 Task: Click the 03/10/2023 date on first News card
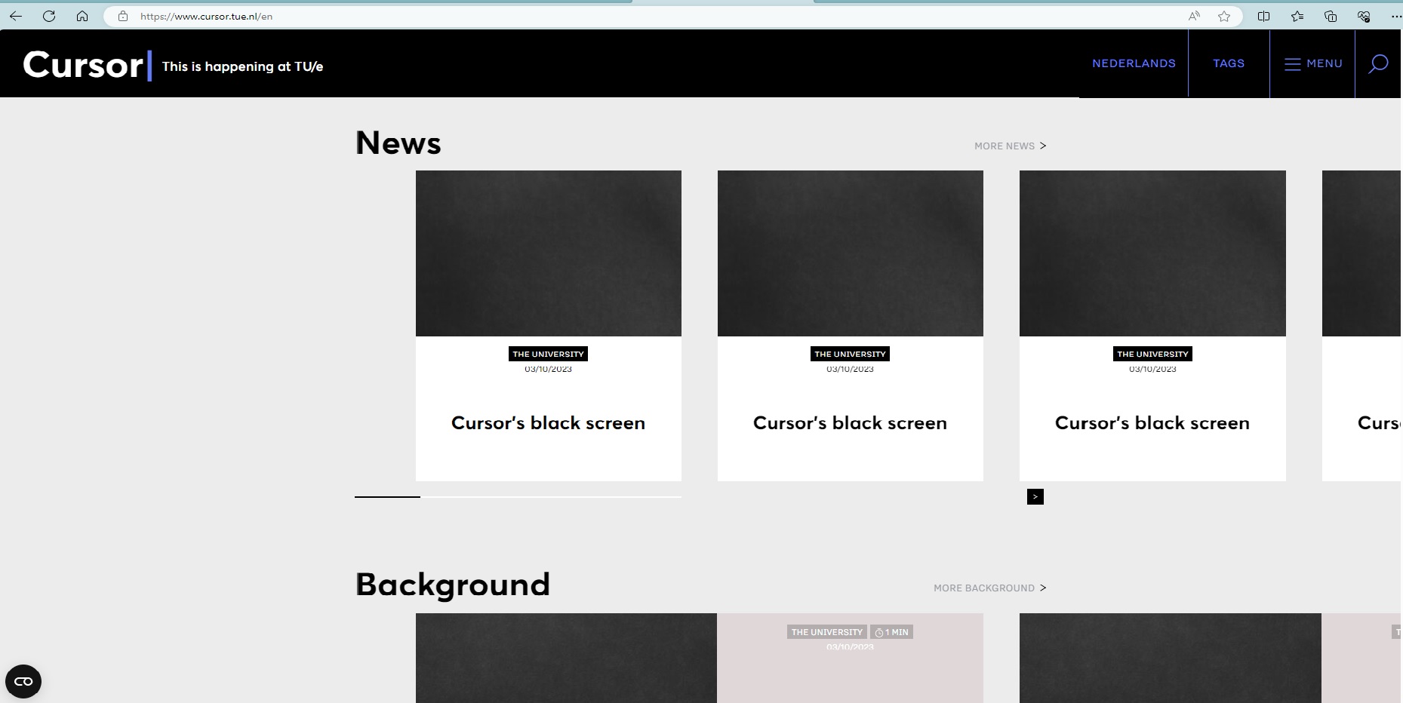(x=549, y=369)
